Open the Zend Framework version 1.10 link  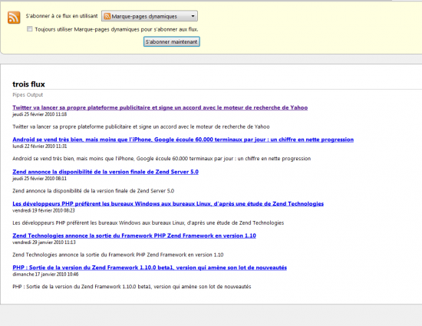(134, 235)
